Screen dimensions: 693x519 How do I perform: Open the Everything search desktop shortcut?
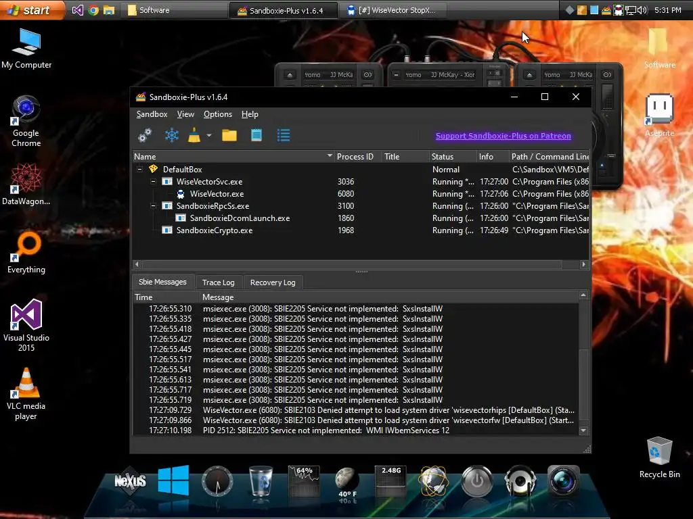tap(26, 253)
